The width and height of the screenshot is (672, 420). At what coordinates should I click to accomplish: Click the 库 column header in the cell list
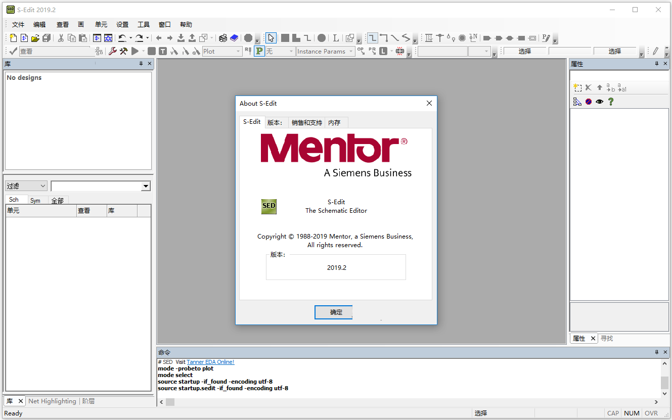click(x=122, y=211)
